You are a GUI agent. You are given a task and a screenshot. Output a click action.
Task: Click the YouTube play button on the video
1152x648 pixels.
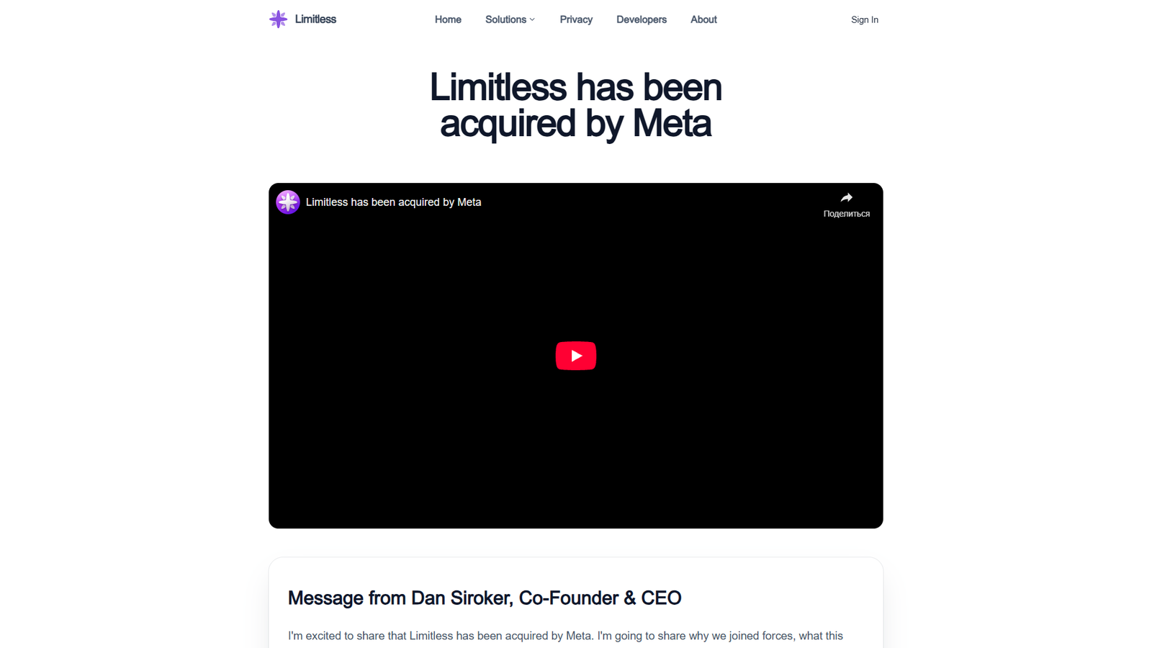click(x=575, y=355)
